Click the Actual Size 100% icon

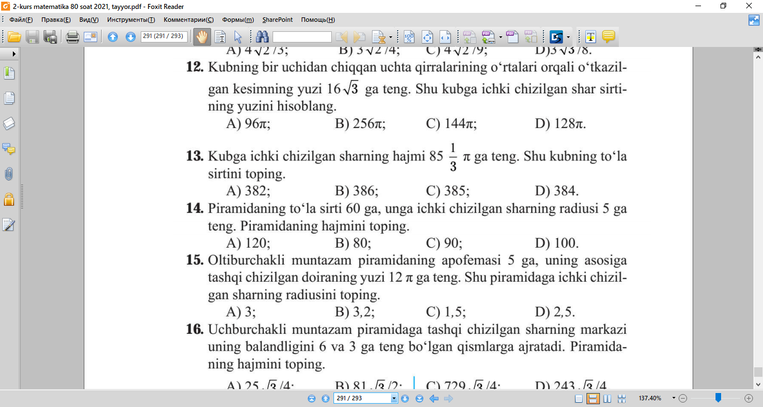(409, 37)
